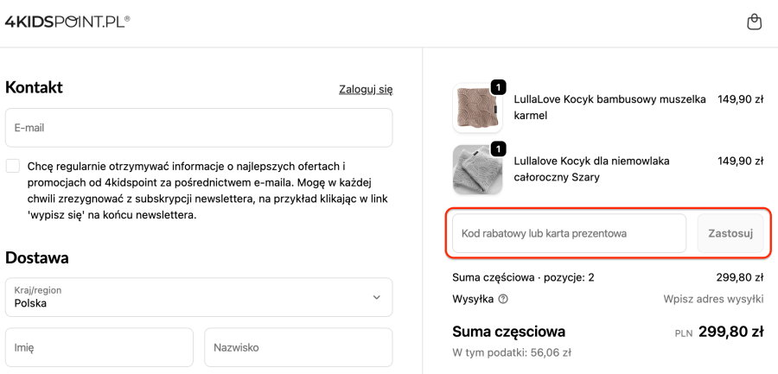Focus the Kod rabatowy lub karta prezentowa field
Viewport: 778px width, 374px height.
(x=569, y=233)
